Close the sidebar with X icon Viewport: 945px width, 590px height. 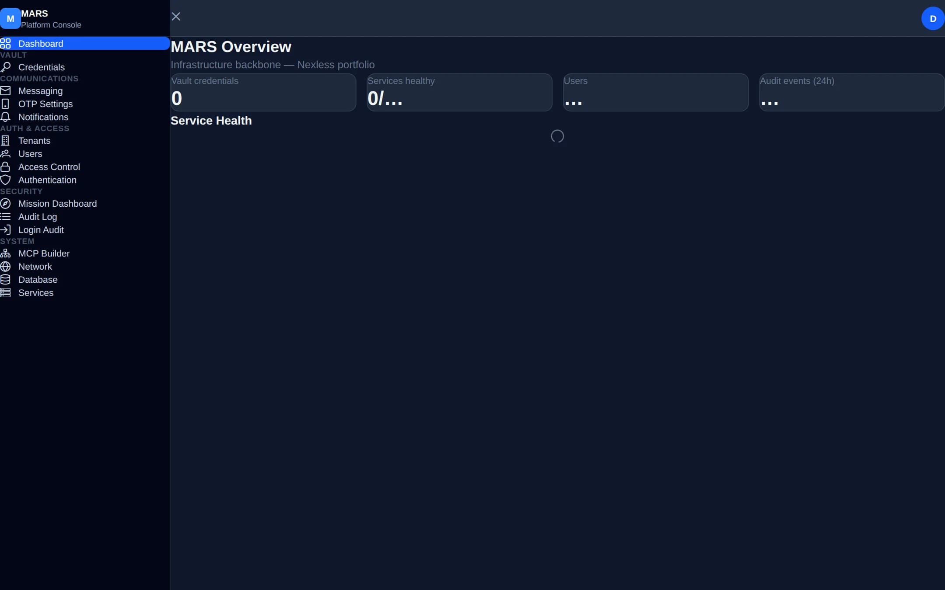[176, 17]
